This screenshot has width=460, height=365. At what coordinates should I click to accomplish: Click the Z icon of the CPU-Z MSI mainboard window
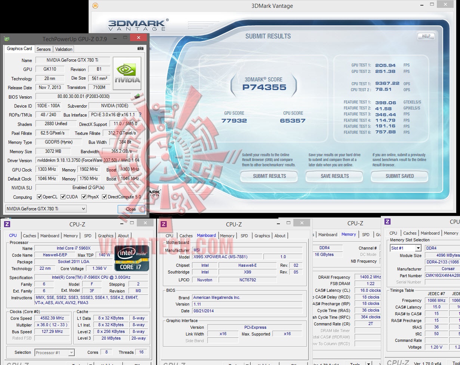pos(163,224)
